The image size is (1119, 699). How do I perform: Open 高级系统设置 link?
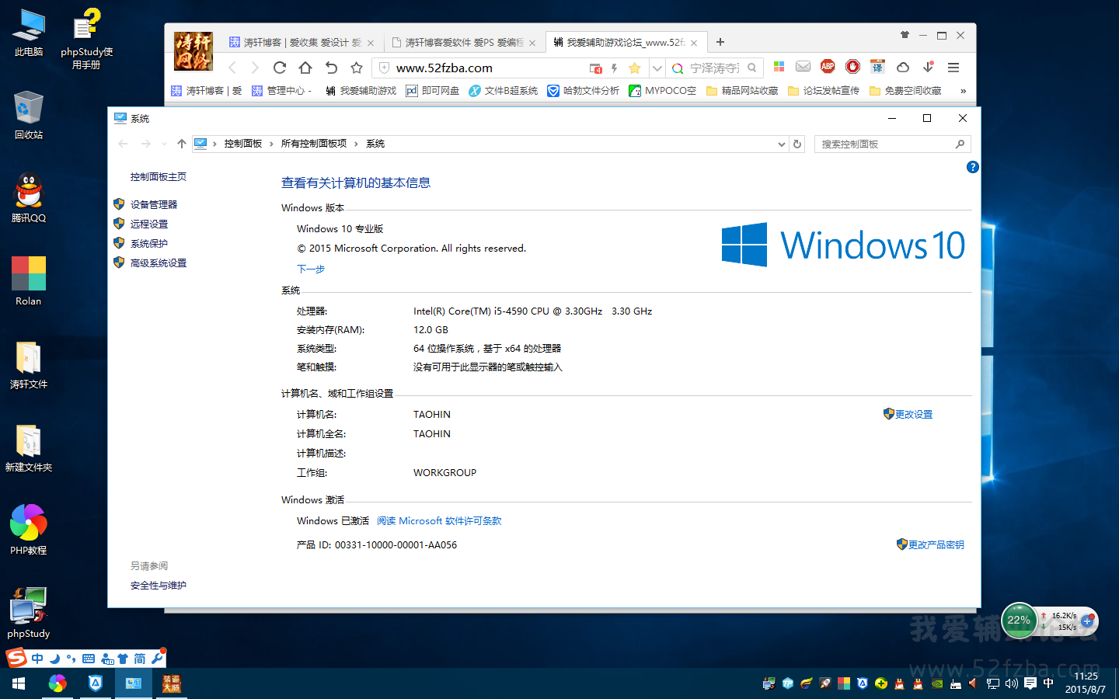tap(159, 263)
